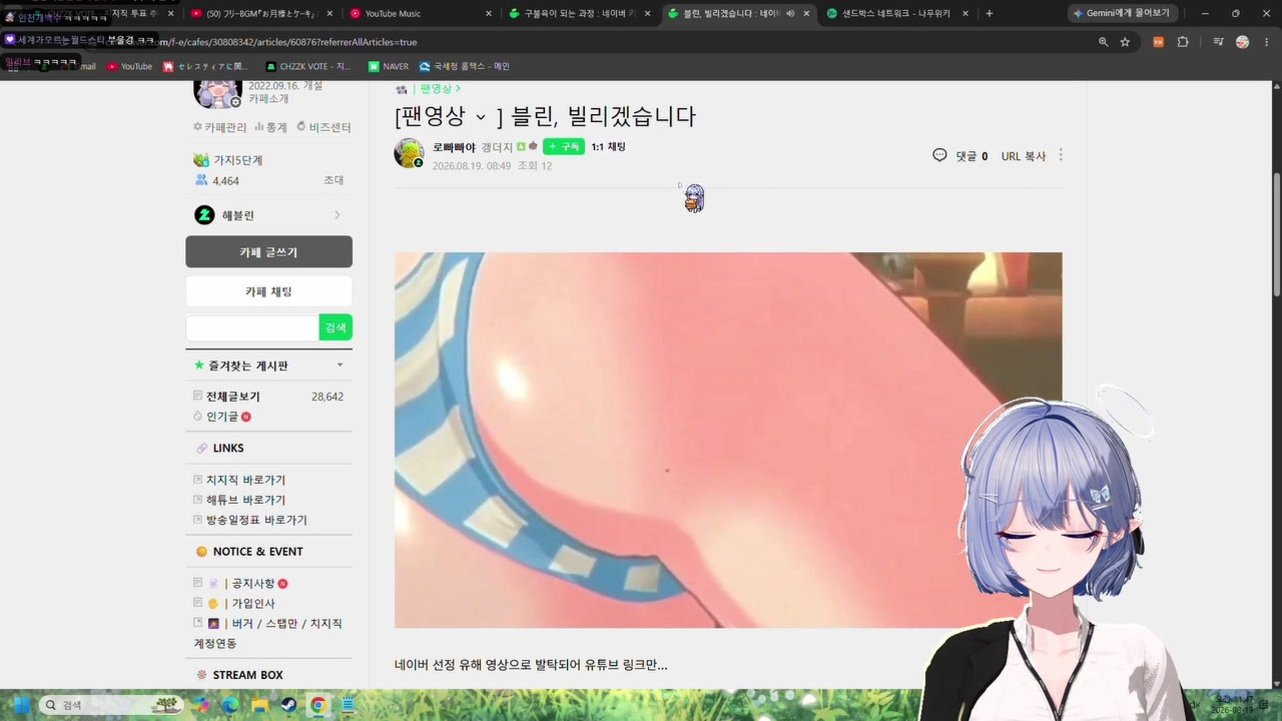This screenshot has height=721, width=1282.
Task: Expand the 팬영상 category dropdown in title
Action: [x=480, y=117]
